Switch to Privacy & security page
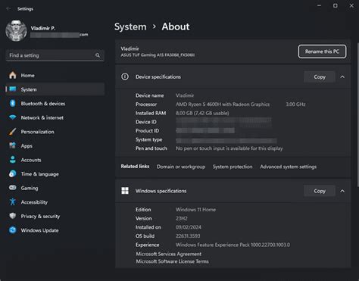Image resolution: width=359 pixels, height=281 pixels. coord(55,216)
